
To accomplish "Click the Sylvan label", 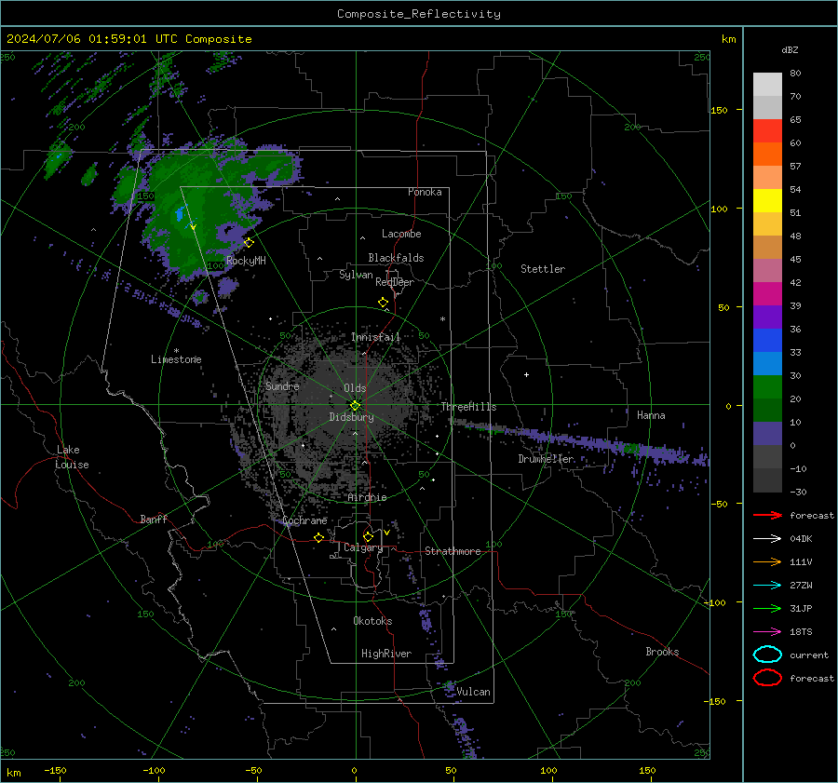I will (356, 275).
